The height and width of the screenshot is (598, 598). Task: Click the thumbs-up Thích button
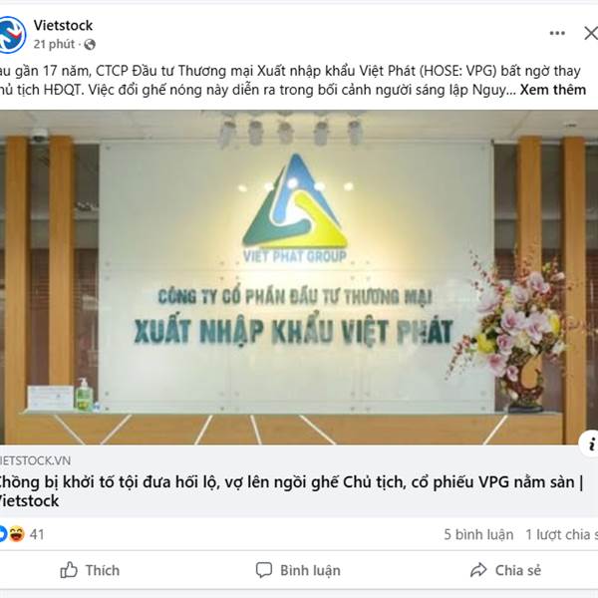(90, 570)
